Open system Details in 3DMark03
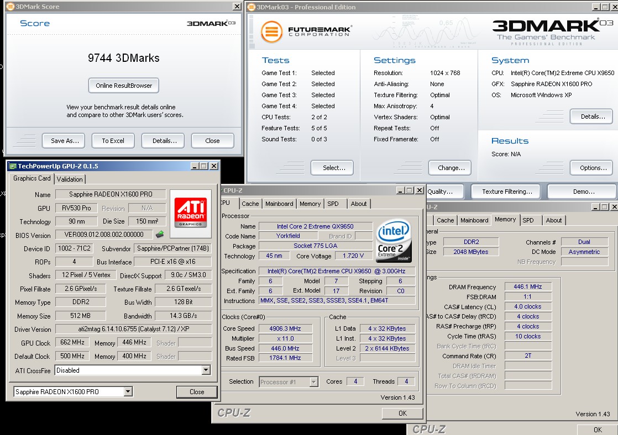 tap(591, 116)
